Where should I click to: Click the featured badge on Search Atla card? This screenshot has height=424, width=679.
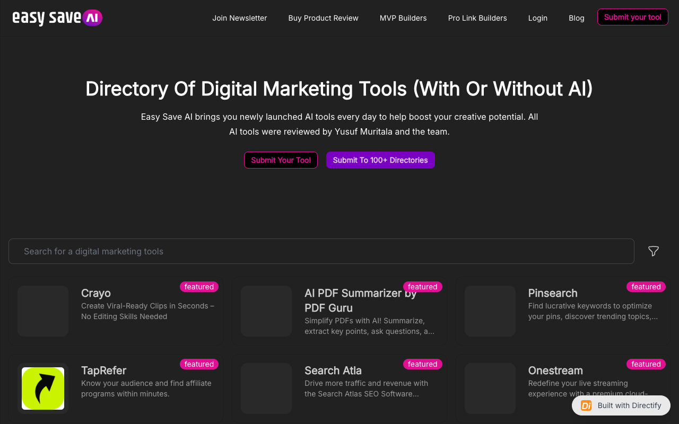423,364
